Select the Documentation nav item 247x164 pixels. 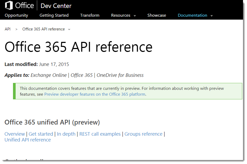[x=192, y=15]
